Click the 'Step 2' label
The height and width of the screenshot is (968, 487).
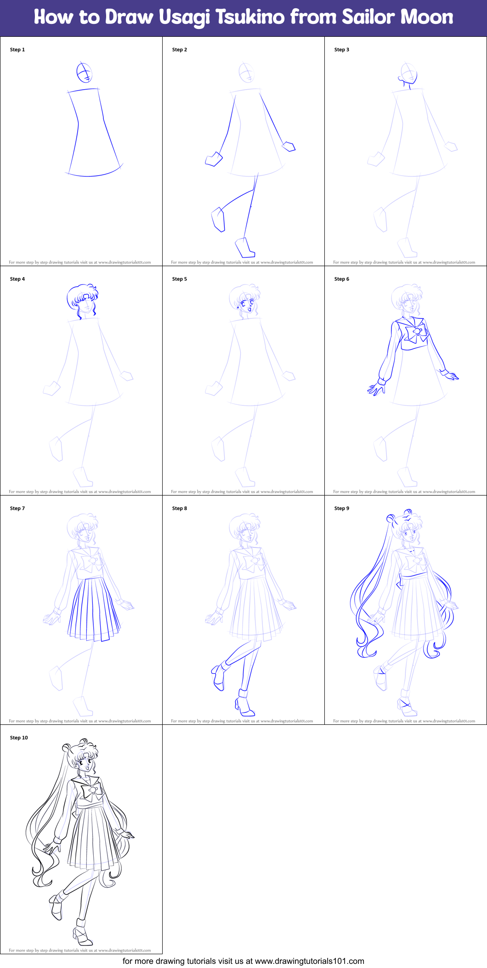(180, 50)
